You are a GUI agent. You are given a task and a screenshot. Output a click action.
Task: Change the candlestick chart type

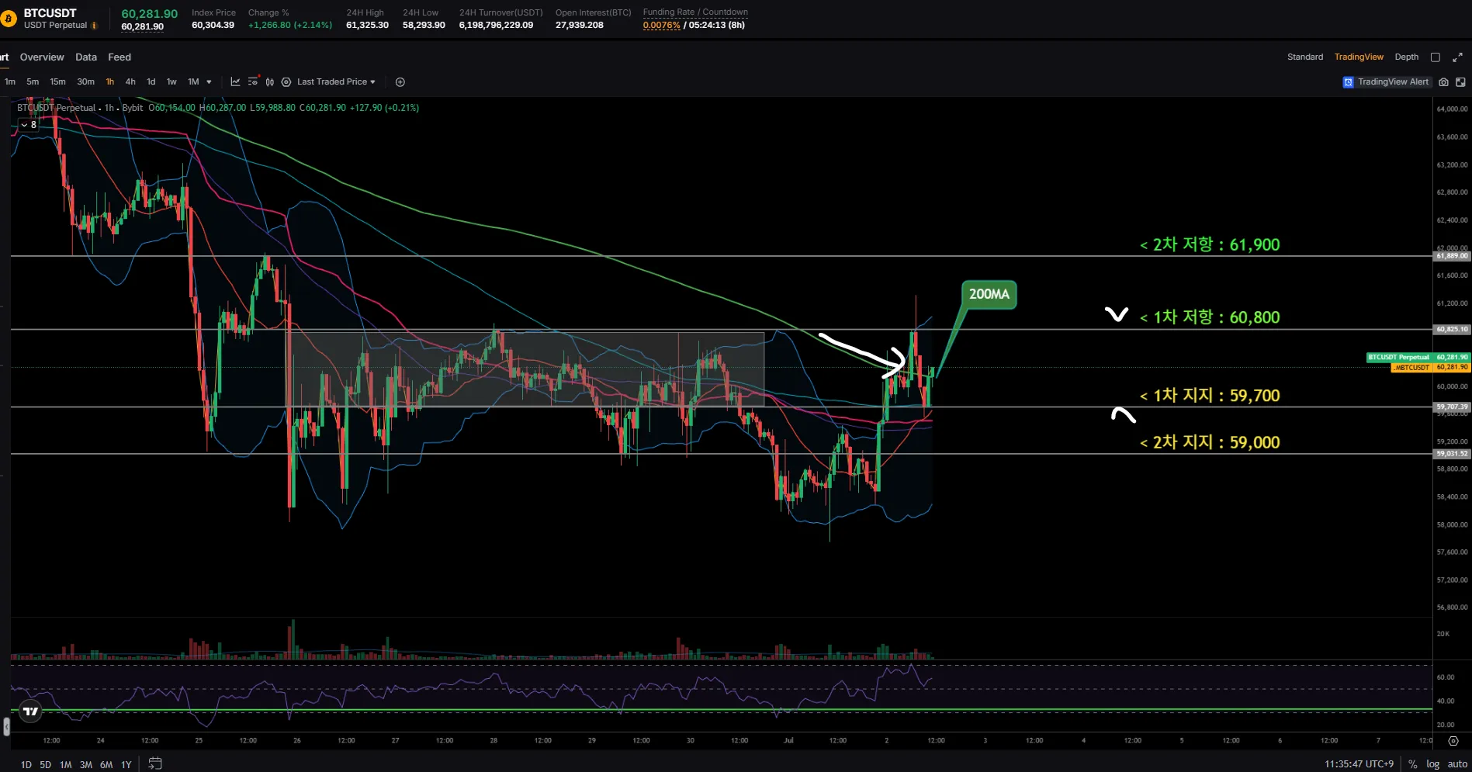270,81
